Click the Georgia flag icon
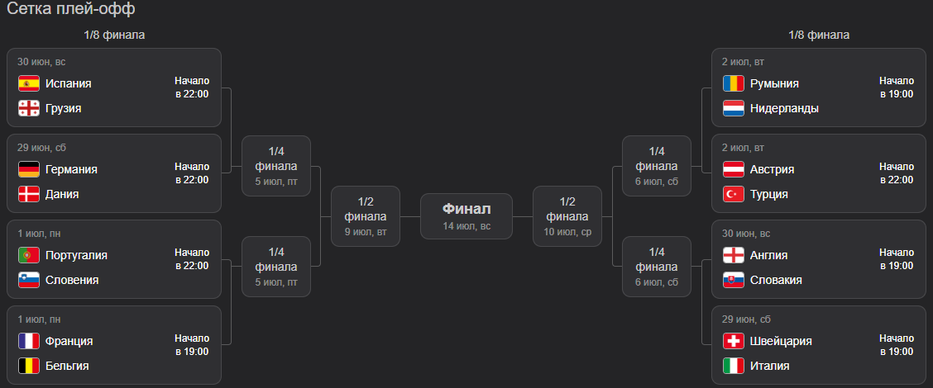This screenshot has width=933, height=388. point(29,108)
